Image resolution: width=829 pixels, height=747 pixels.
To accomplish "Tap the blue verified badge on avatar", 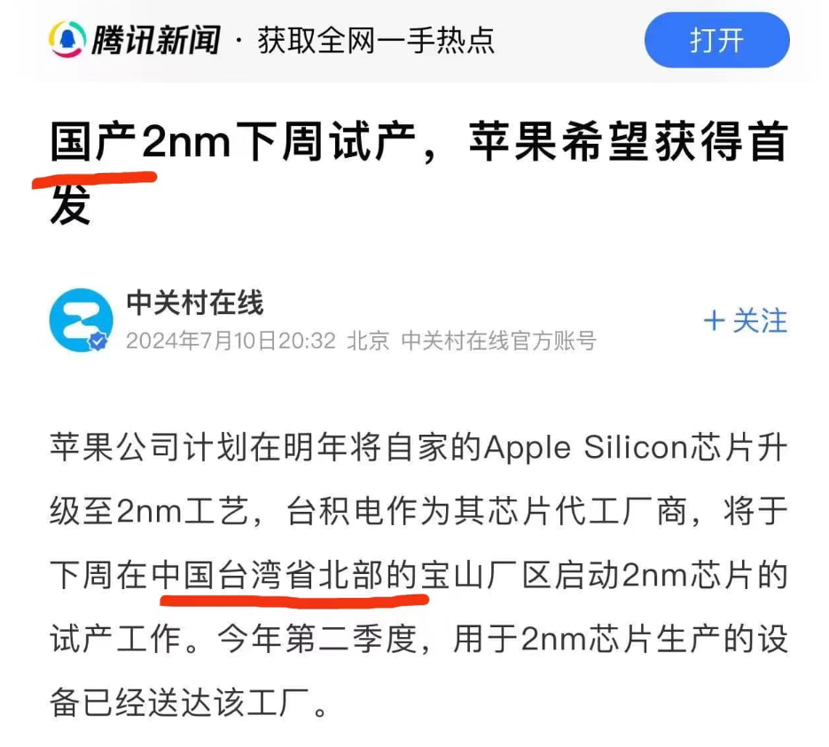I will pyautogui.click(x=98, y=342).
